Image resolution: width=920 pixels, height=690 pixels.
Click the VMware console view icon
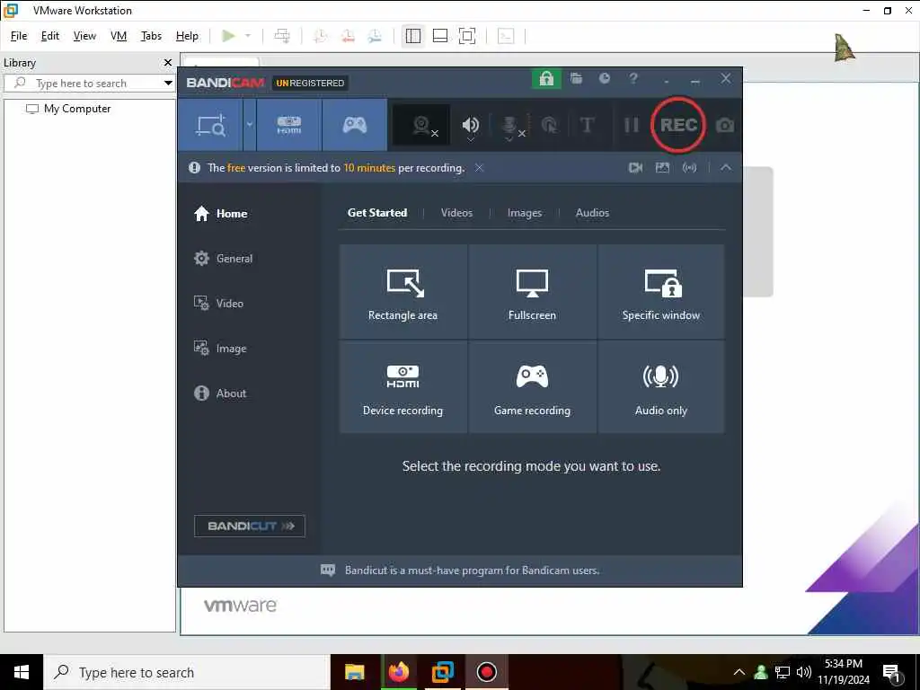[506, 36]
